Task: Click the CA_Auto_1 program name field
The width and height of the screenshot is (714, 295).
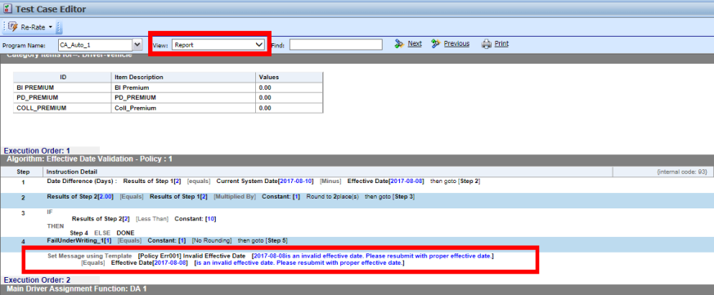Action: click(x=95, y=44)
